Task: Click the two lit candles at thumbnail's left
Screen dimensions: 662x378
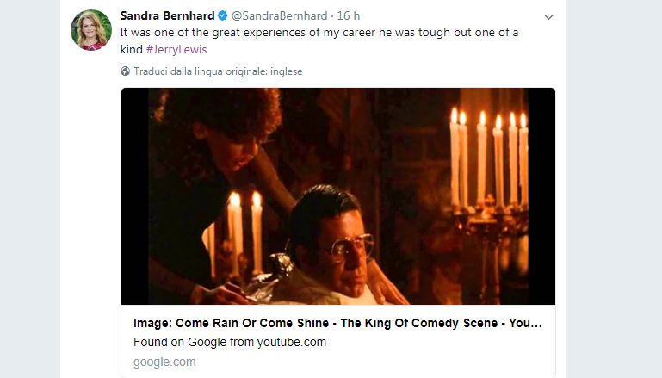Action: 244,228
